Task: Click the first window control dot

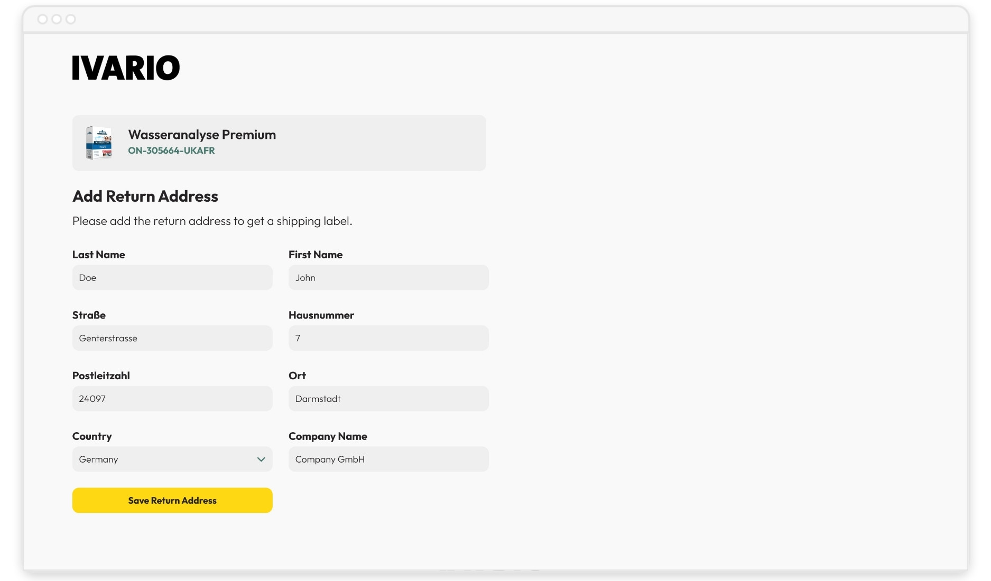Action: click(x=43, y=20)
